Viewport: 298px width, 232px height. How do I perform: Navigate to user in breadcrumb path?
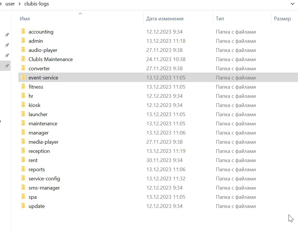(10, 4)
